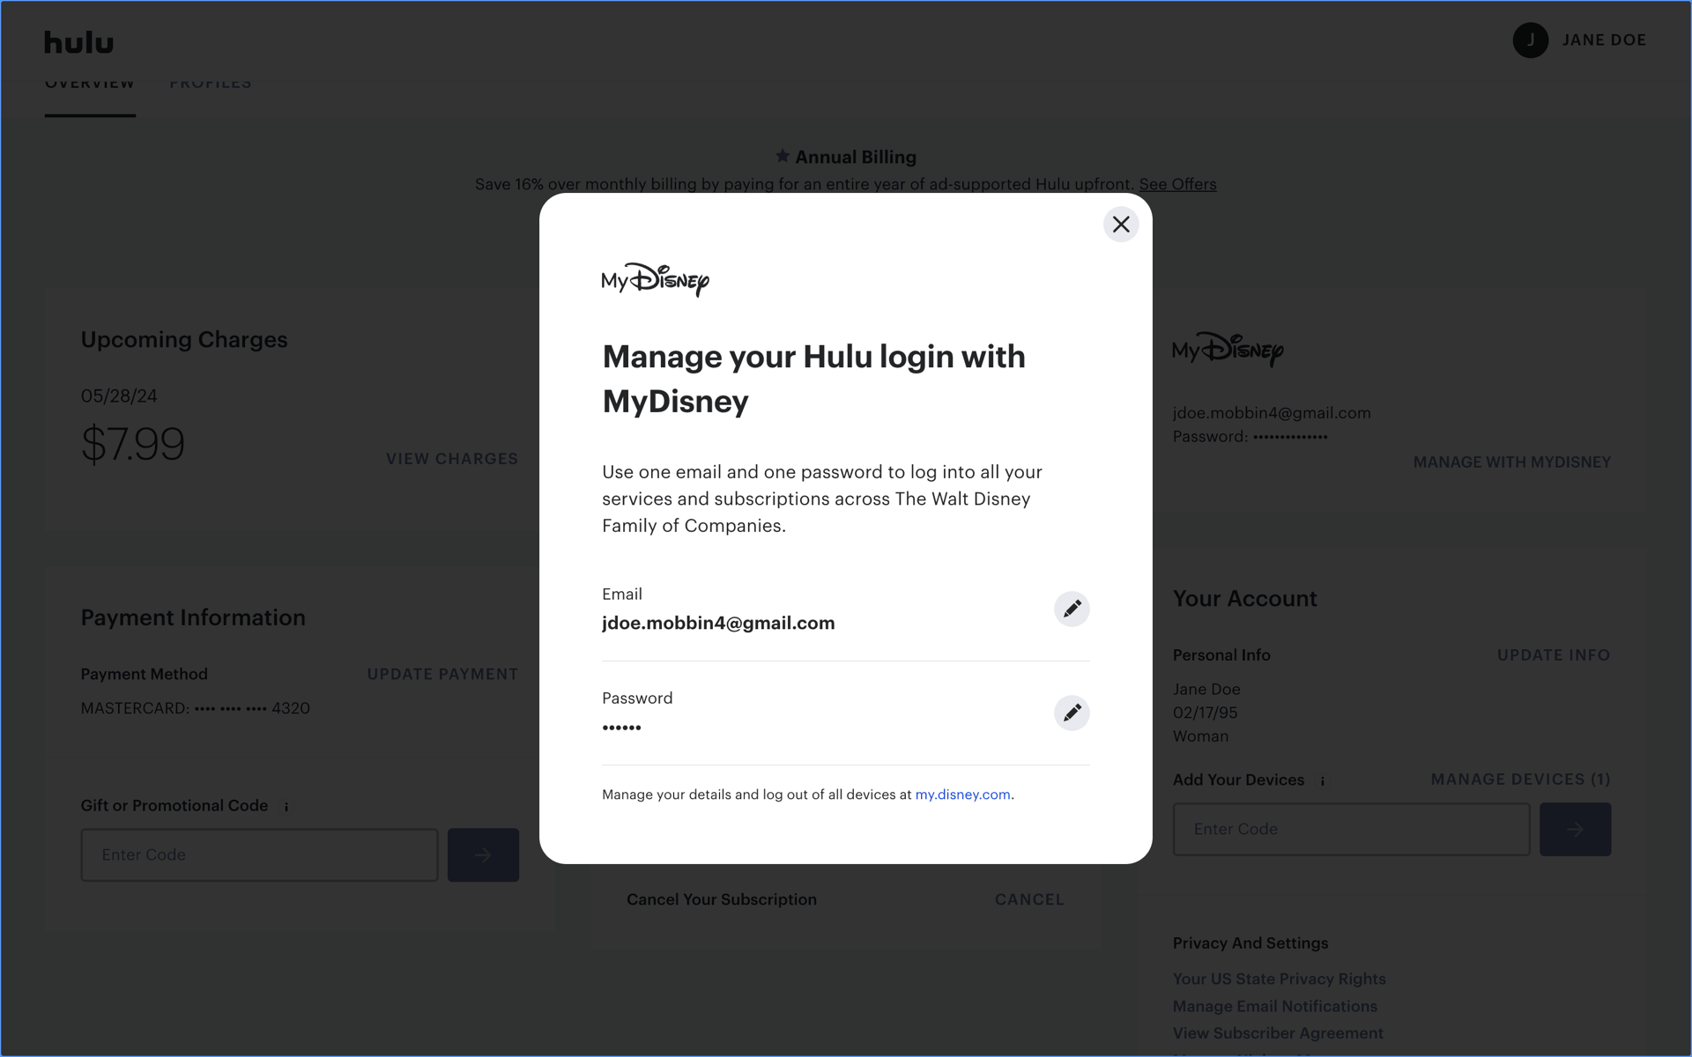Open the my.disney.com link
The image size is (1692, 1057).
[x=962, y=795]
